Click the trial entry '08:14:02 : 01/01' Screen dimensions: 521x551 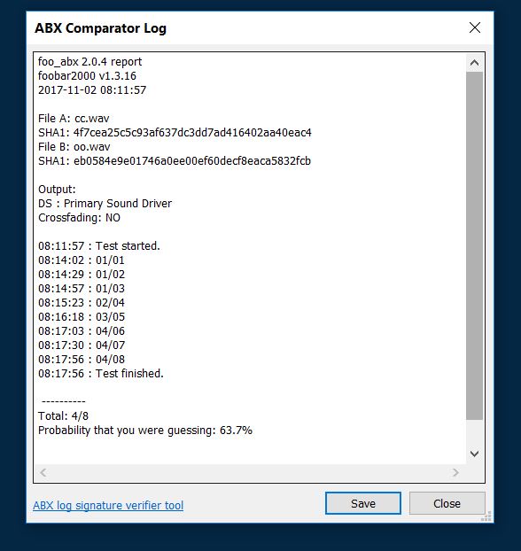[x=82, y=260]
